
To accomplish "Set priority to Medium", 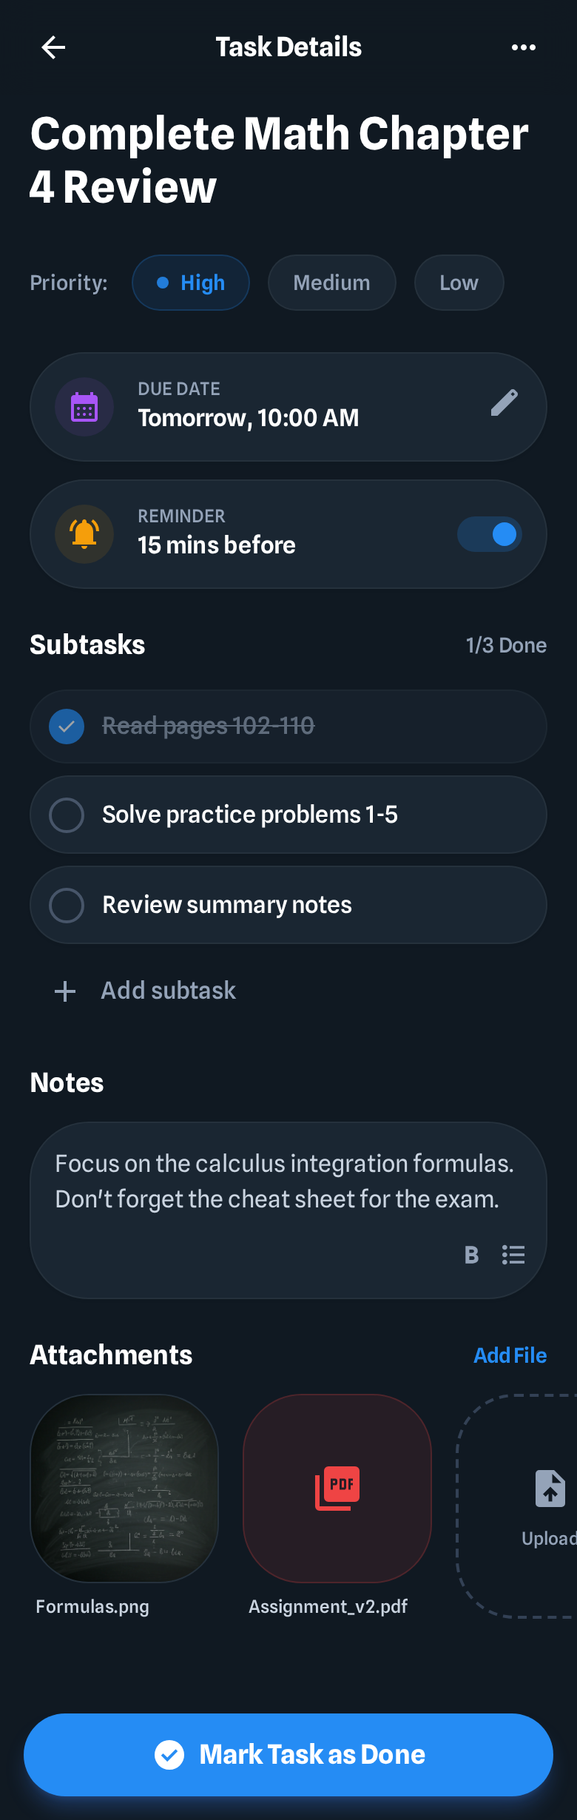I will tap(331, 283).
